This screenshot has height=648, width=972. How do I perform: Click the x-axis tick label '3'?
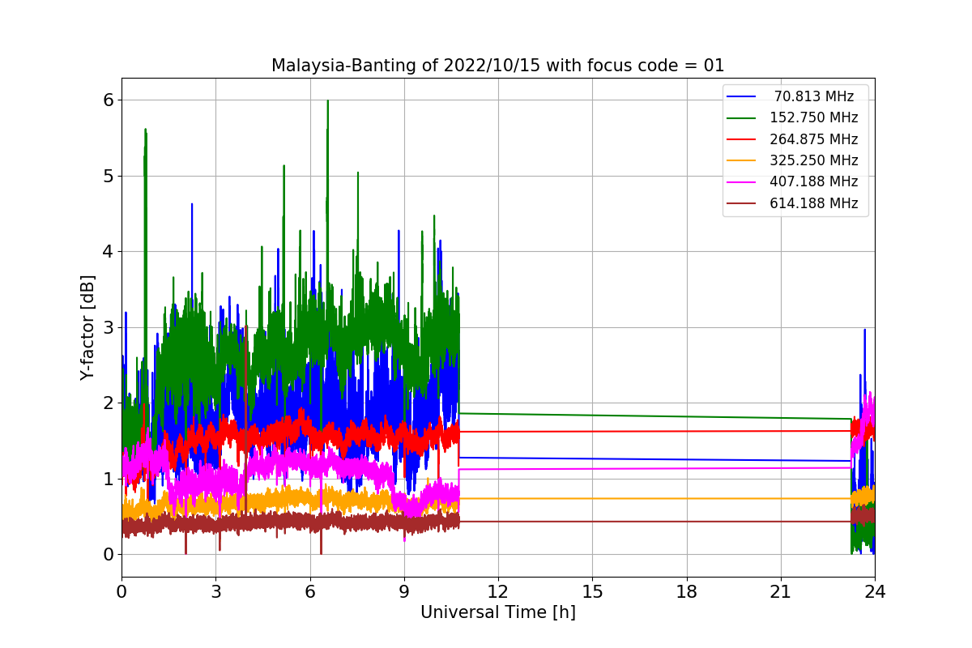pos(215,591)
